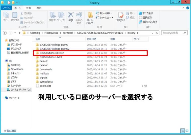Click Edit (編集) in ribbon
Viewport: 191px width, 135px height.
(x=131, y=18)
